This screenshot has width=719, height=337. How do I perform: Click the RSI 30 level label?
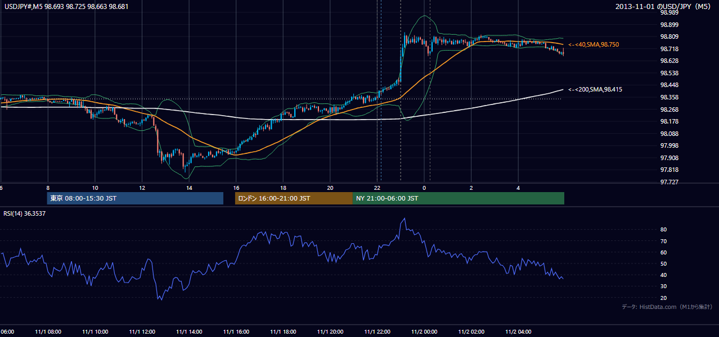[664, 286]
